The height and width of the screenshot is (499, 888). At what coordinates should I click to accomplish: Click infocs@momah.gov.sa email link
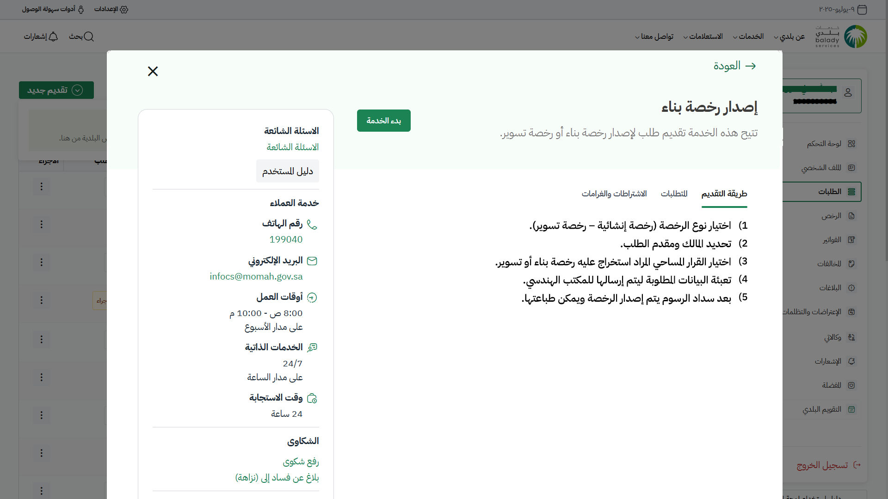(256, 276)
